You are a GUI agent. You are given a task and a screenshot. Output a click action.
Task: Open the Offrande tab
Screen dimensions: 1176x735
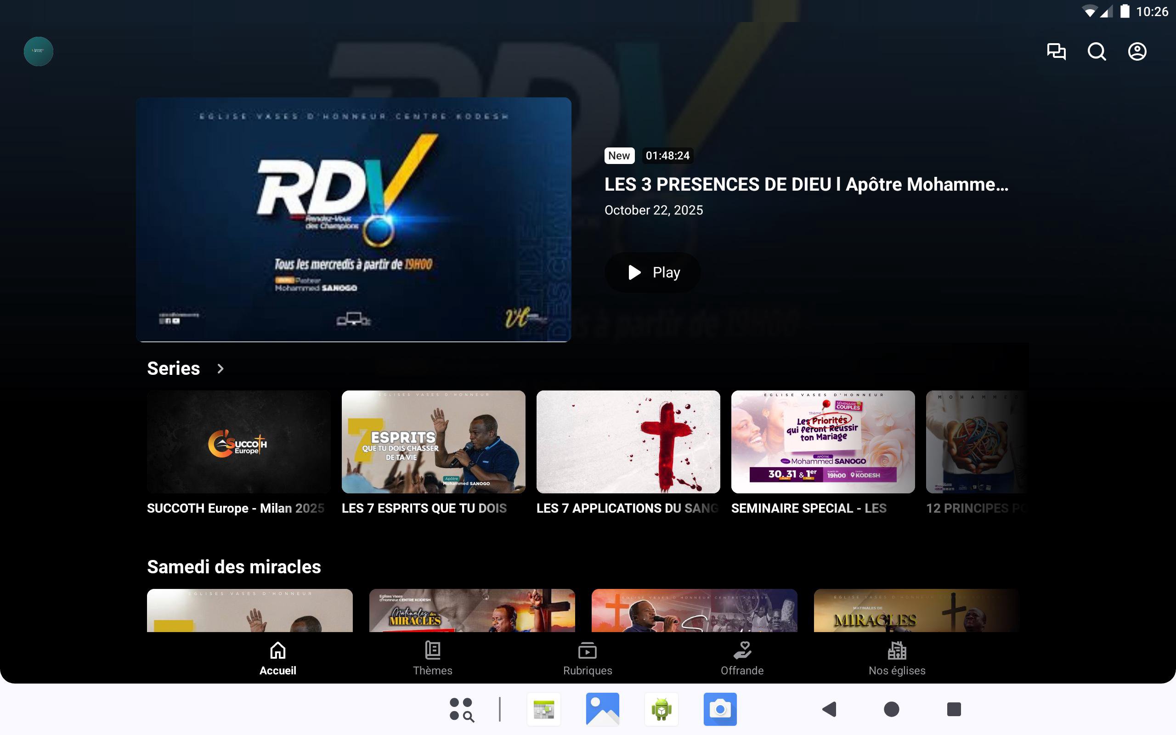click(x=742, y=658)
